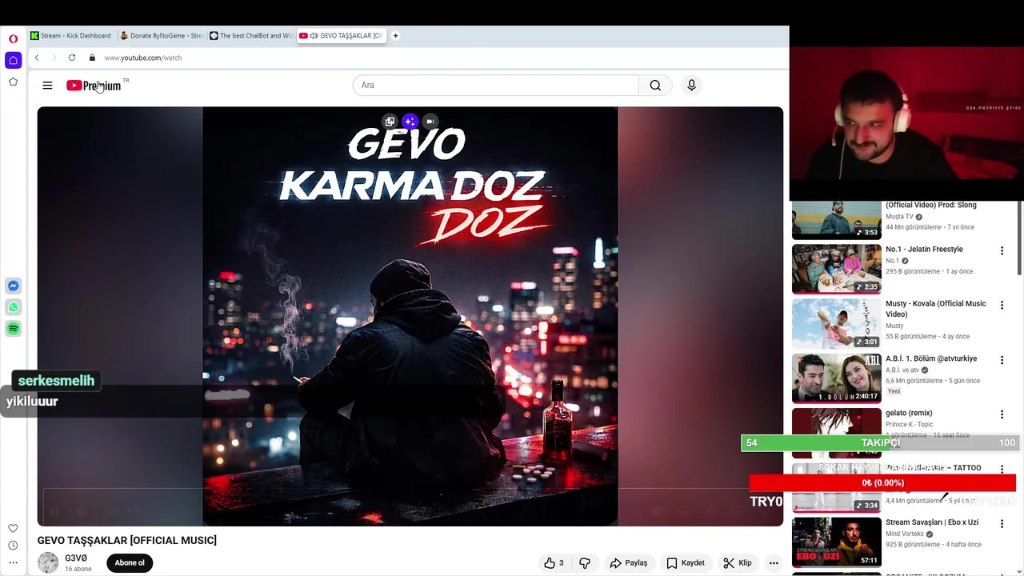
Task: Start voice search with microphone icon
Action: click(692, 86)
